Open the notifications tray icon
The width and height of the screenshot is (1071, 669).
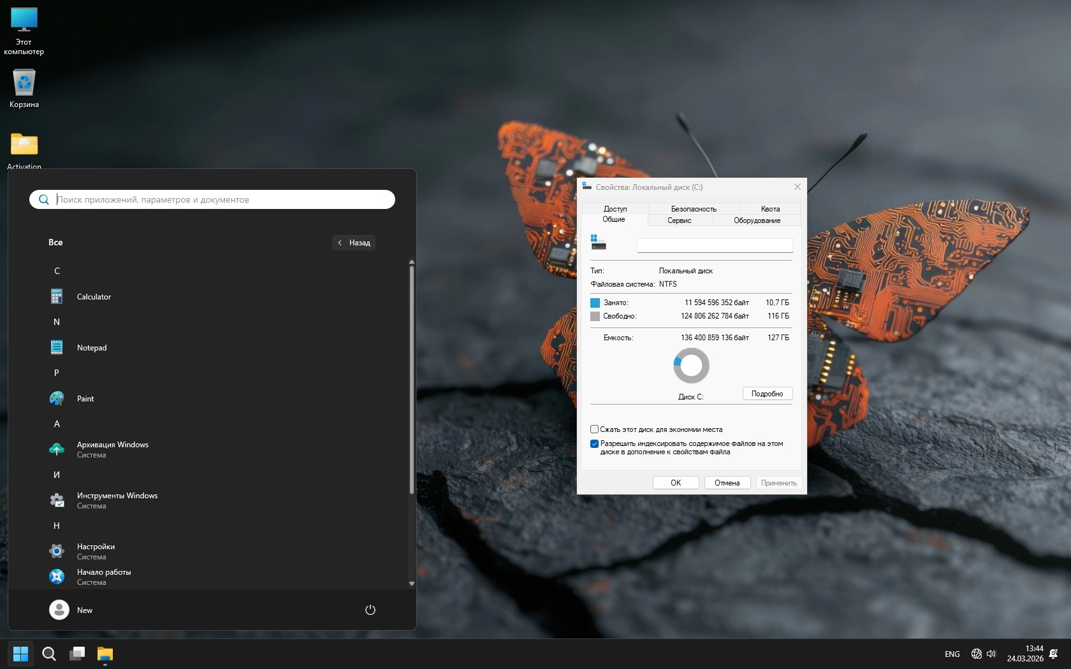(1054, 654)
